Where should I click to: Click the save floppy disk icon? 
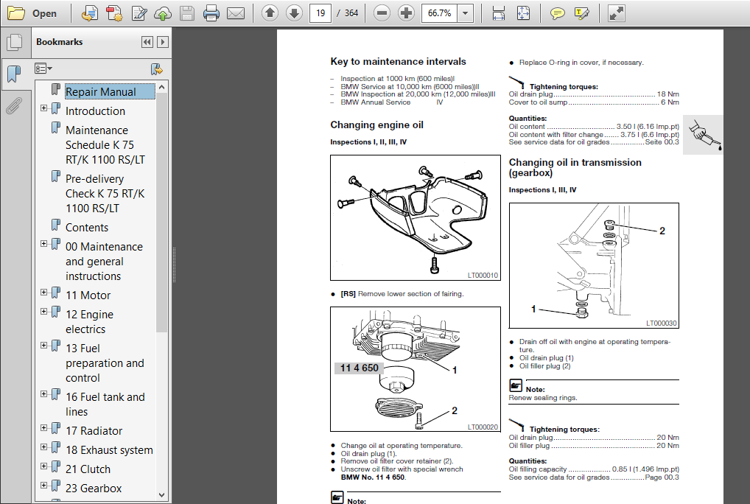click(x=187, y=13)
